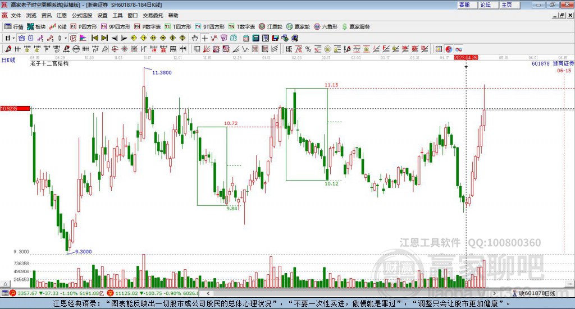Open the 9P四方形 tool

click(x=116, y=27)
